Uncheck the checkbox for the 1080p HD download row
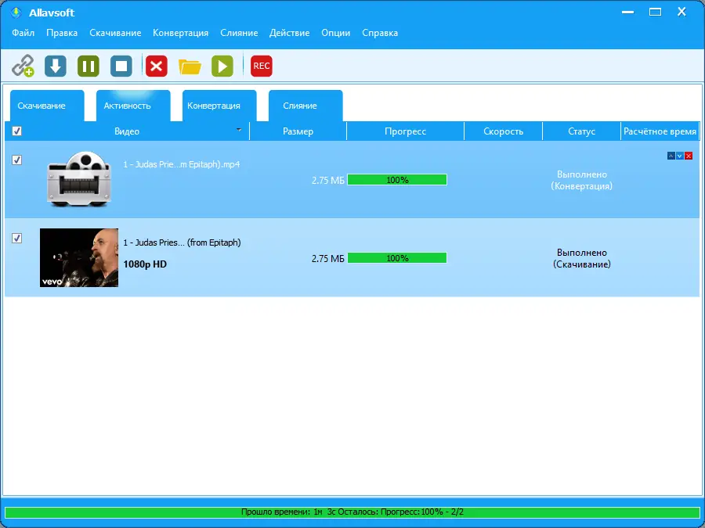This screenshot has height=528, width=705. pos(16,238)
